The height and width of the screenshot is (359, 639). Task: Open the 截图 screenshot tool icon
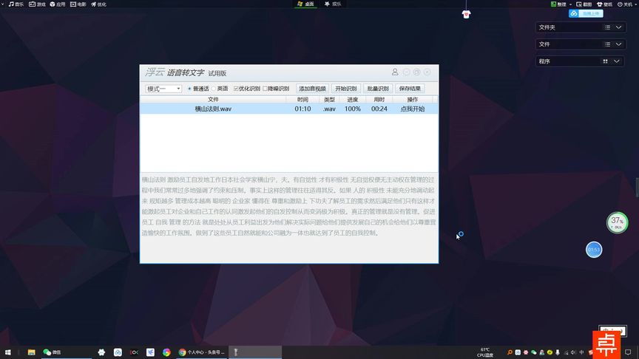[x=584, y=4]
